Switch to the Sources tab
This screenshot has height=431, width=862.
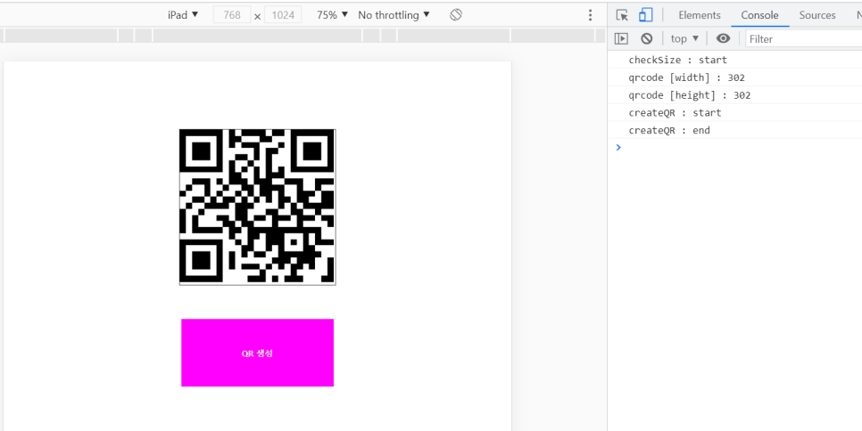pos(816,15)
